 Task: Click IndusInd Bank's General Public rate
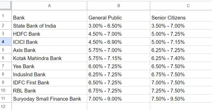point(118,75)
